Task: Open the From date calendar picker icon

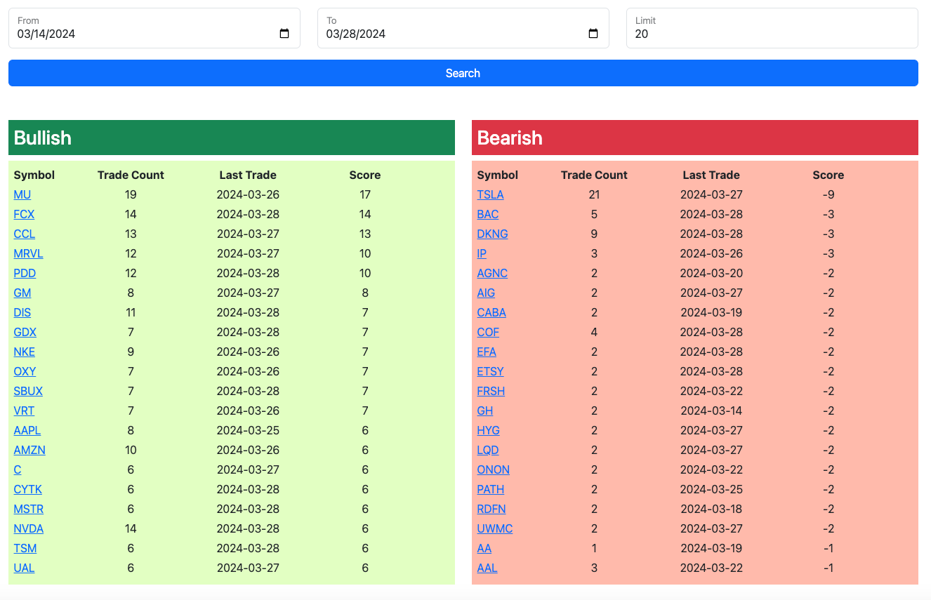Action: pyautogui.click(x=284, y=34)
